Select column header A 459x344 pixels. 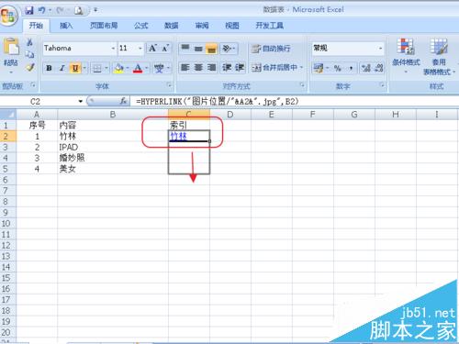pos(37,115)
